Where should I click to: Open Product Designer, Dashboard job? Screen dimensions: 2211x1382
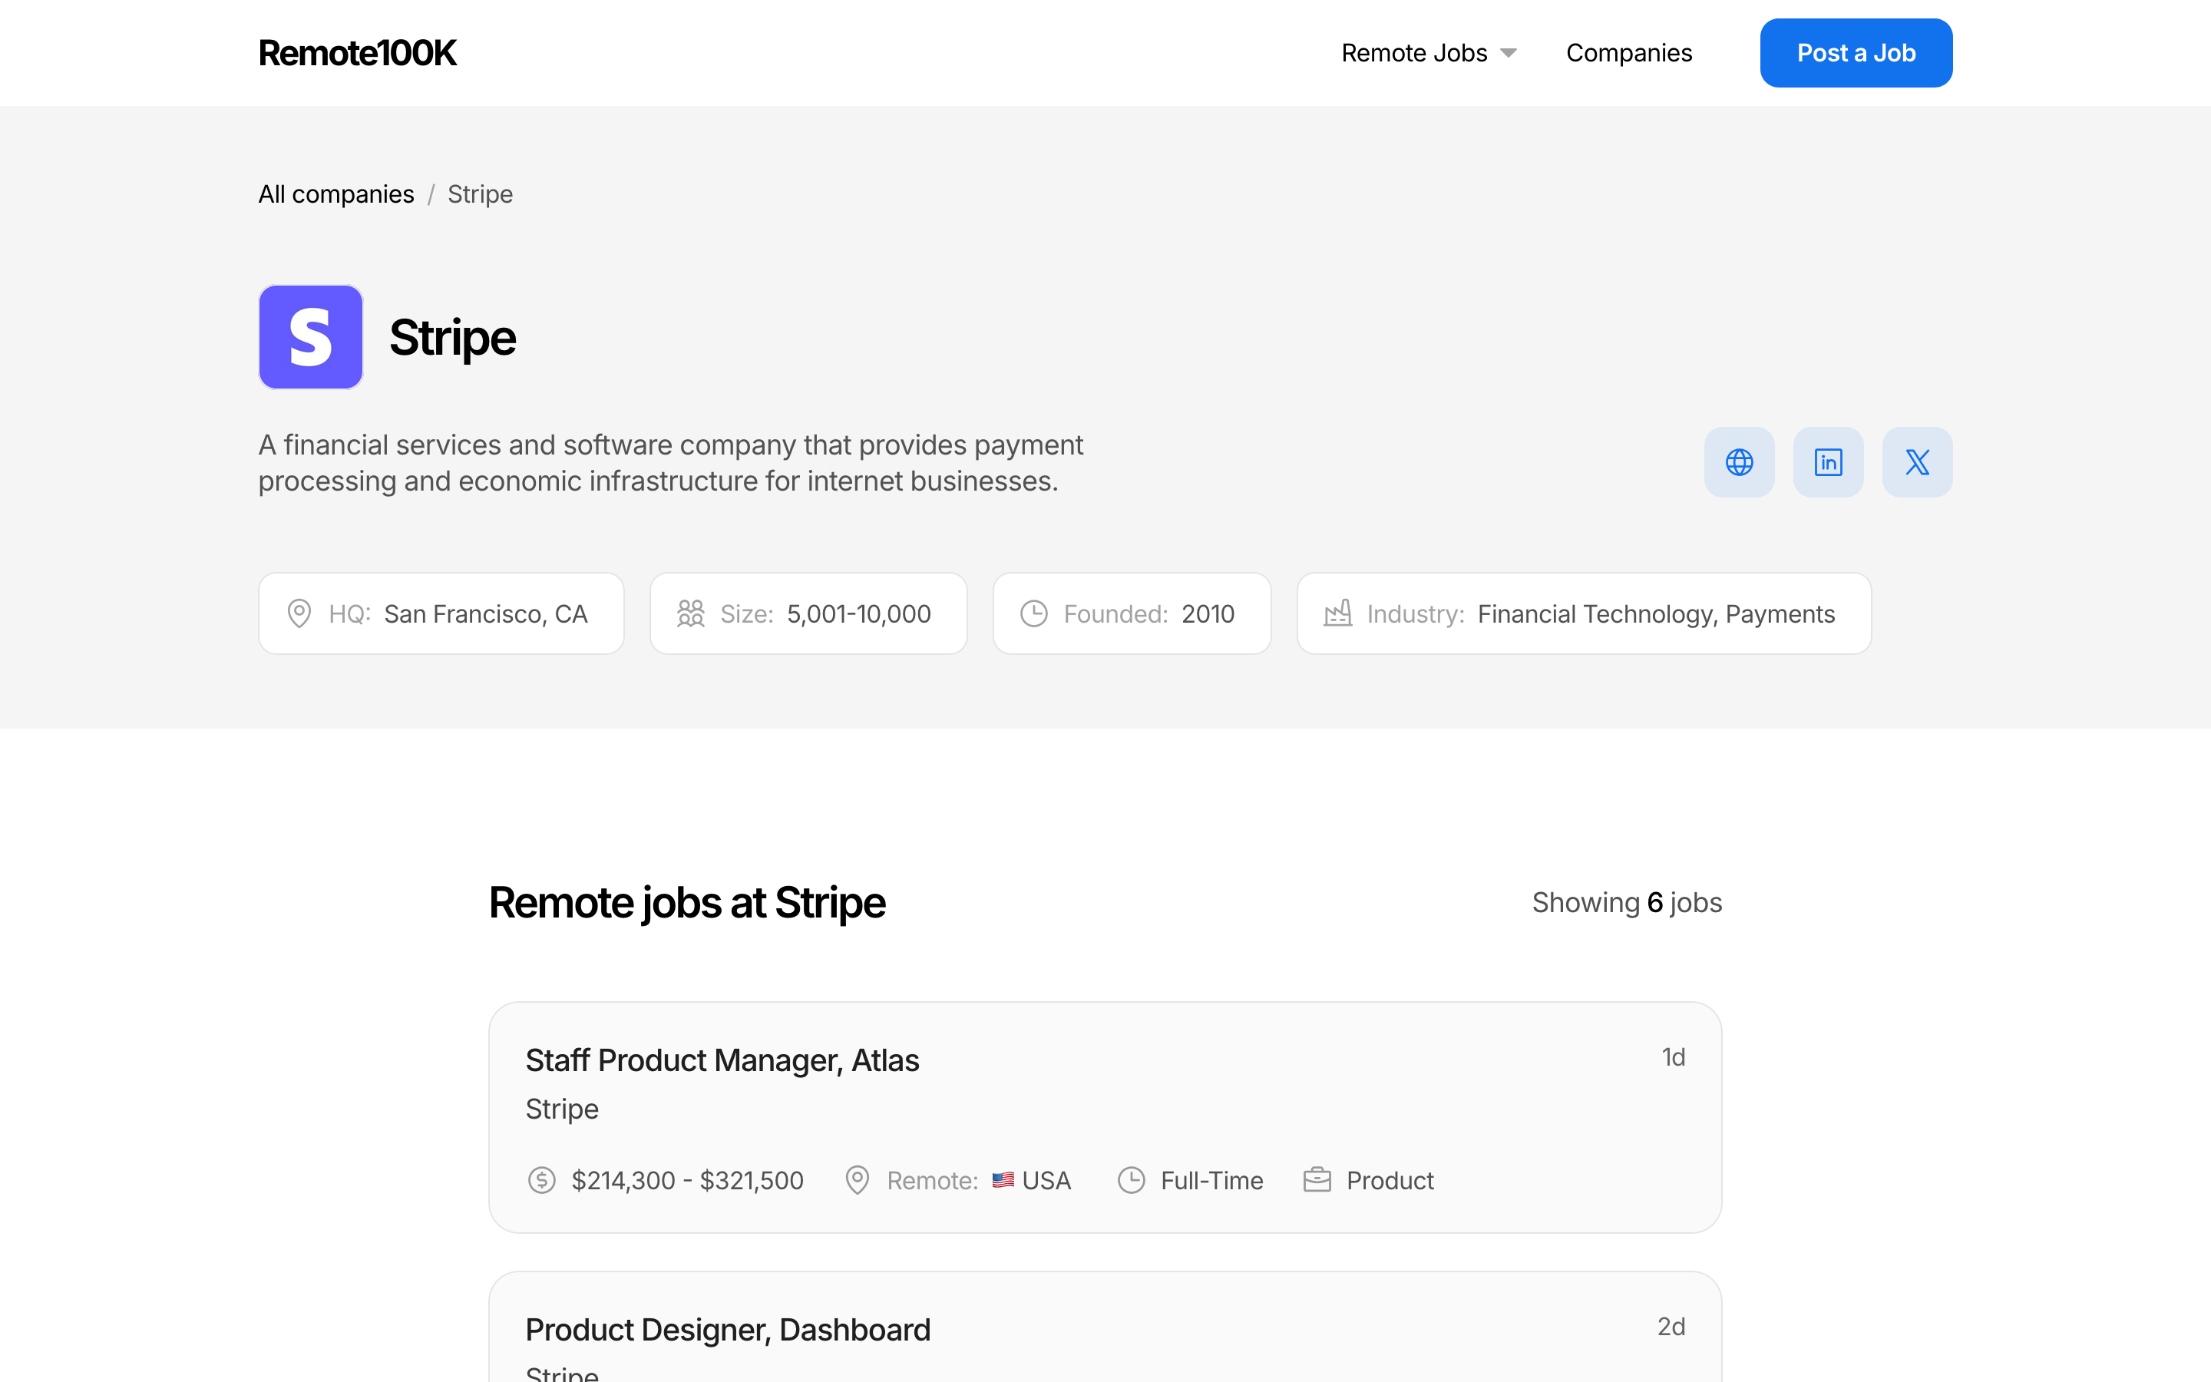click(x=727, y=1329)
